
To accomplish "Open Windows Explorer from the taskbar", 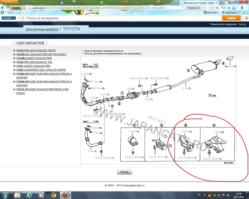I will (17, 195).
